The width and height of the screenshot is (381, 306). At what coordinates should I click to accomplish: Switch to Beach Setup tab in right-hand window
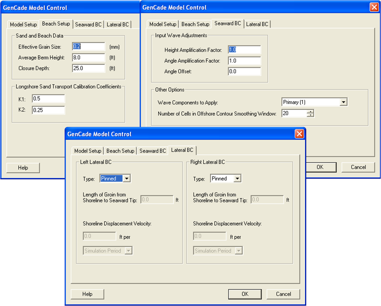point(195,24)
